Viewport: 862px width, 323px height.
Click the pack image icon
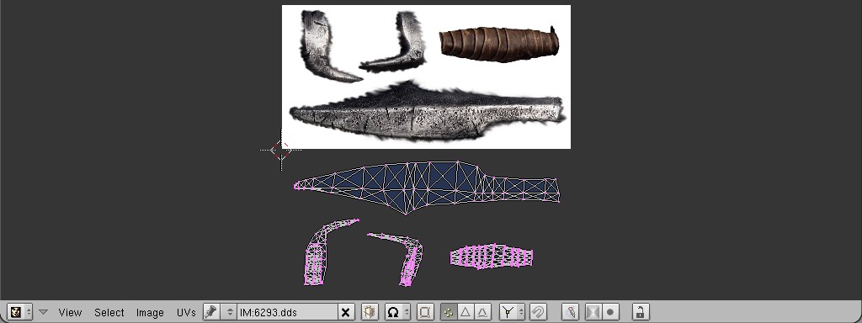(370, 312)
